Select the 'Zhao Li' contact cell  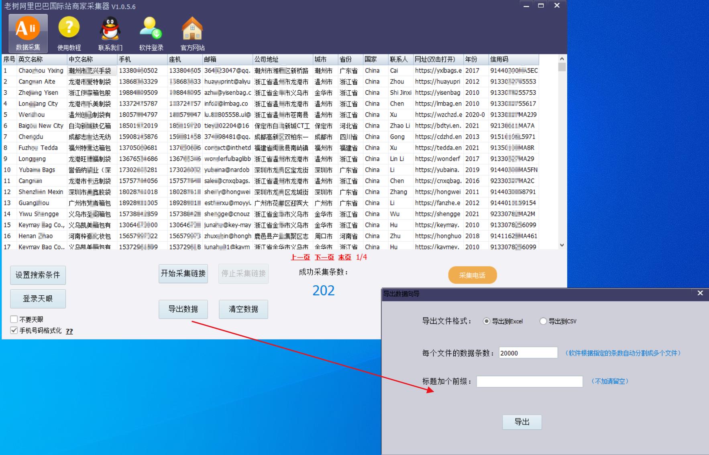tap(400, 126)
